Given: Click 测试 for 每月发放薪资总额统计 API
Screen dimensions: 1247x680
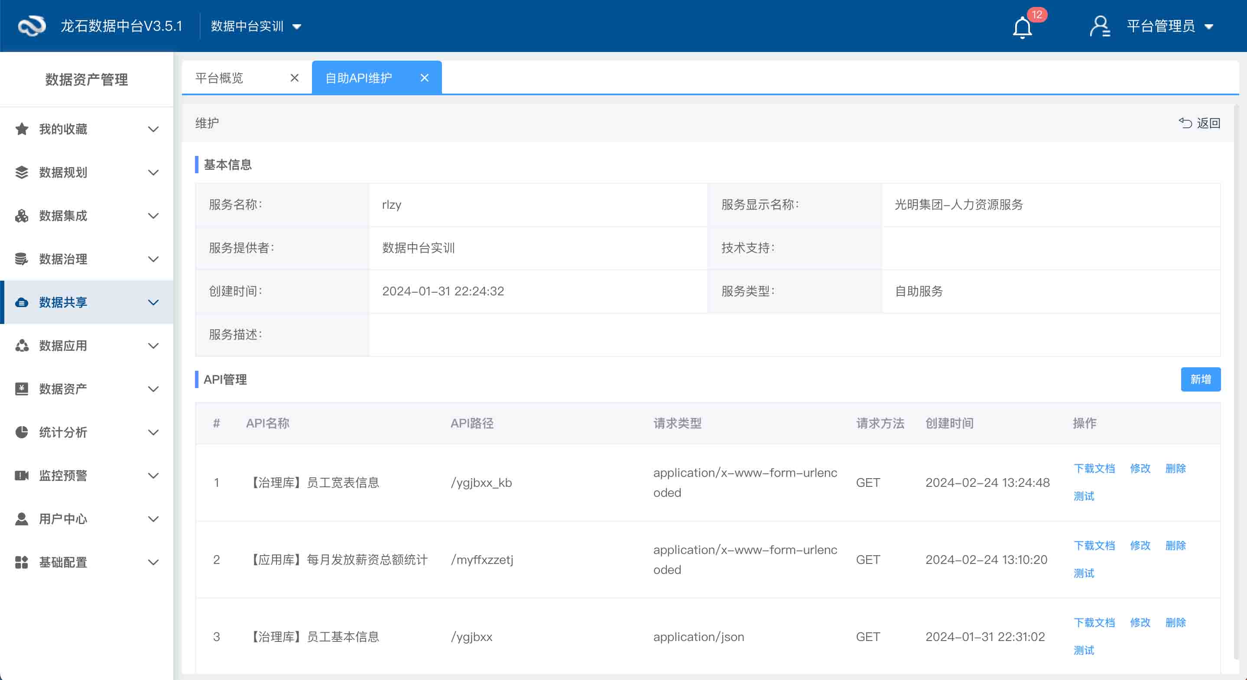Looking at the screenshot, I should tap(1084, 573).
